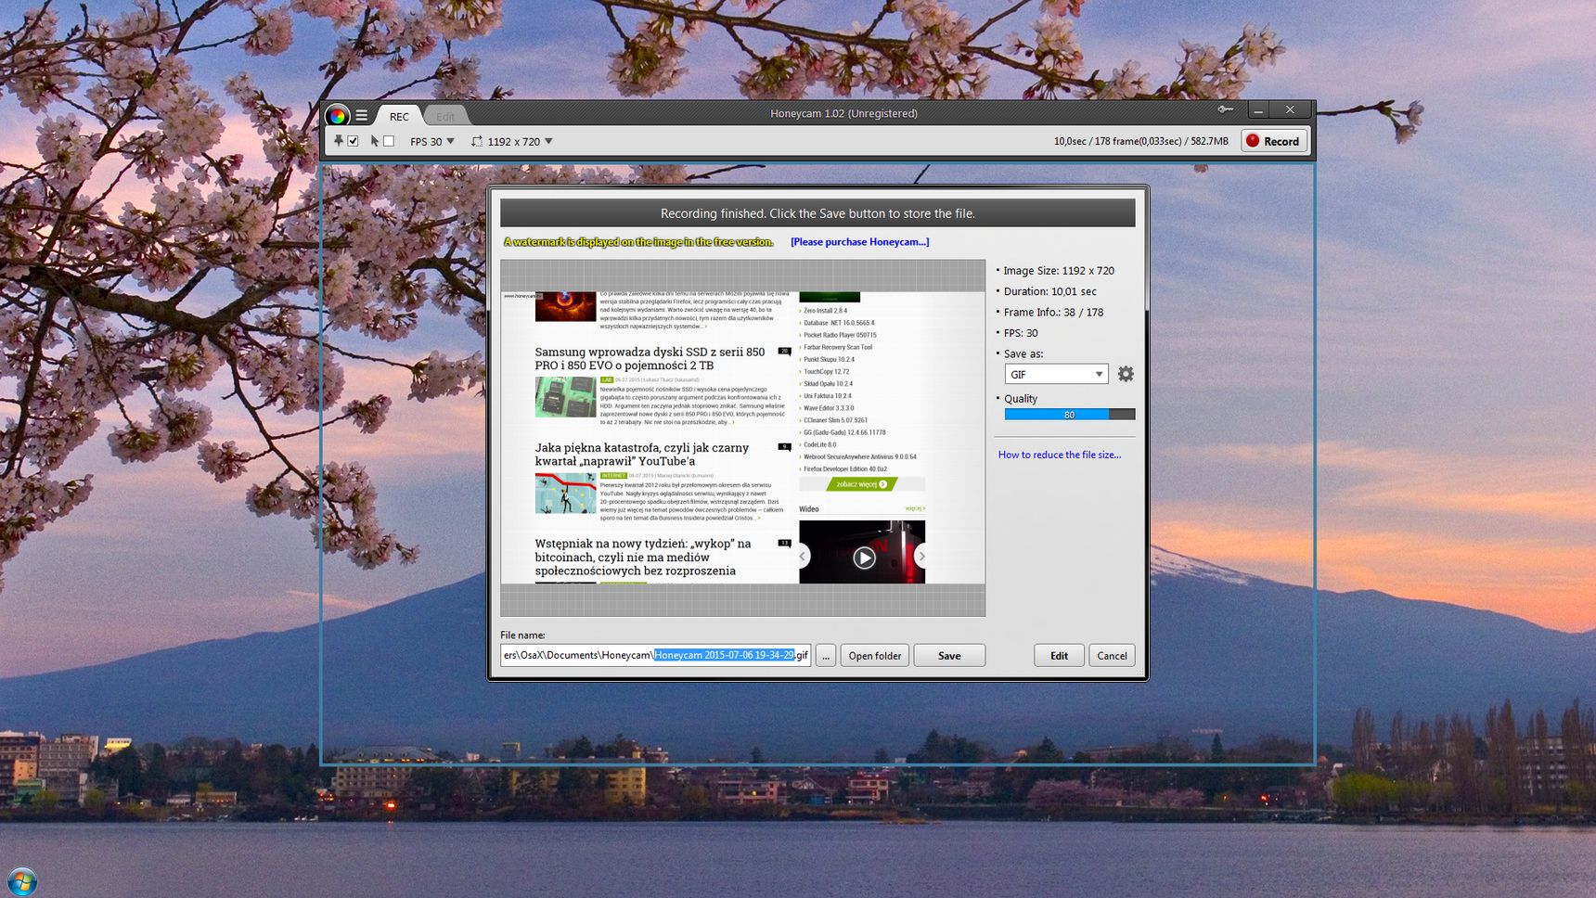
Task: Cancel the save dialog
Action: tap(1112, 656)
